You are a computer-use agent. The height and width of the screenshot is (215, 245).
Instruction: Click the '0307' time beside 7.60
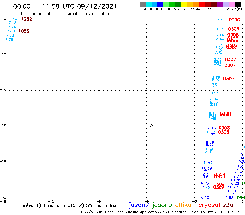tap(230, 65)
